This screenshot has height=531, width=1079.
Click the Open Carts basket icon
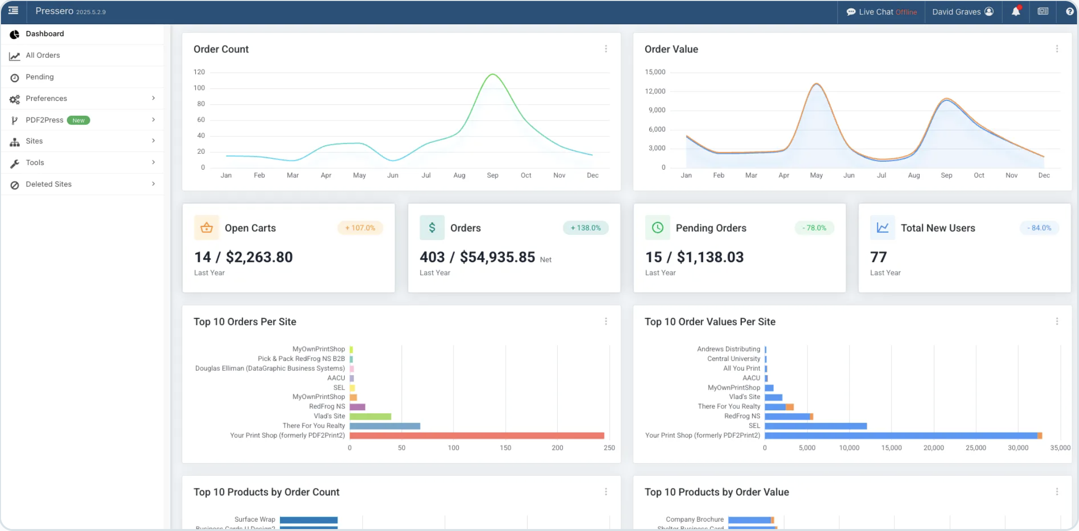pos(206,227)
